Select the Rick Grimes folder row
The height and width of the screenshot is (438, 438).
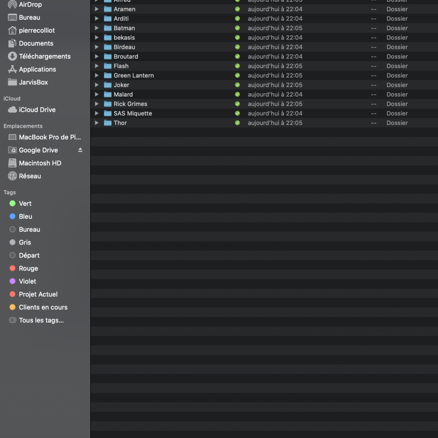tap(130, 104)
